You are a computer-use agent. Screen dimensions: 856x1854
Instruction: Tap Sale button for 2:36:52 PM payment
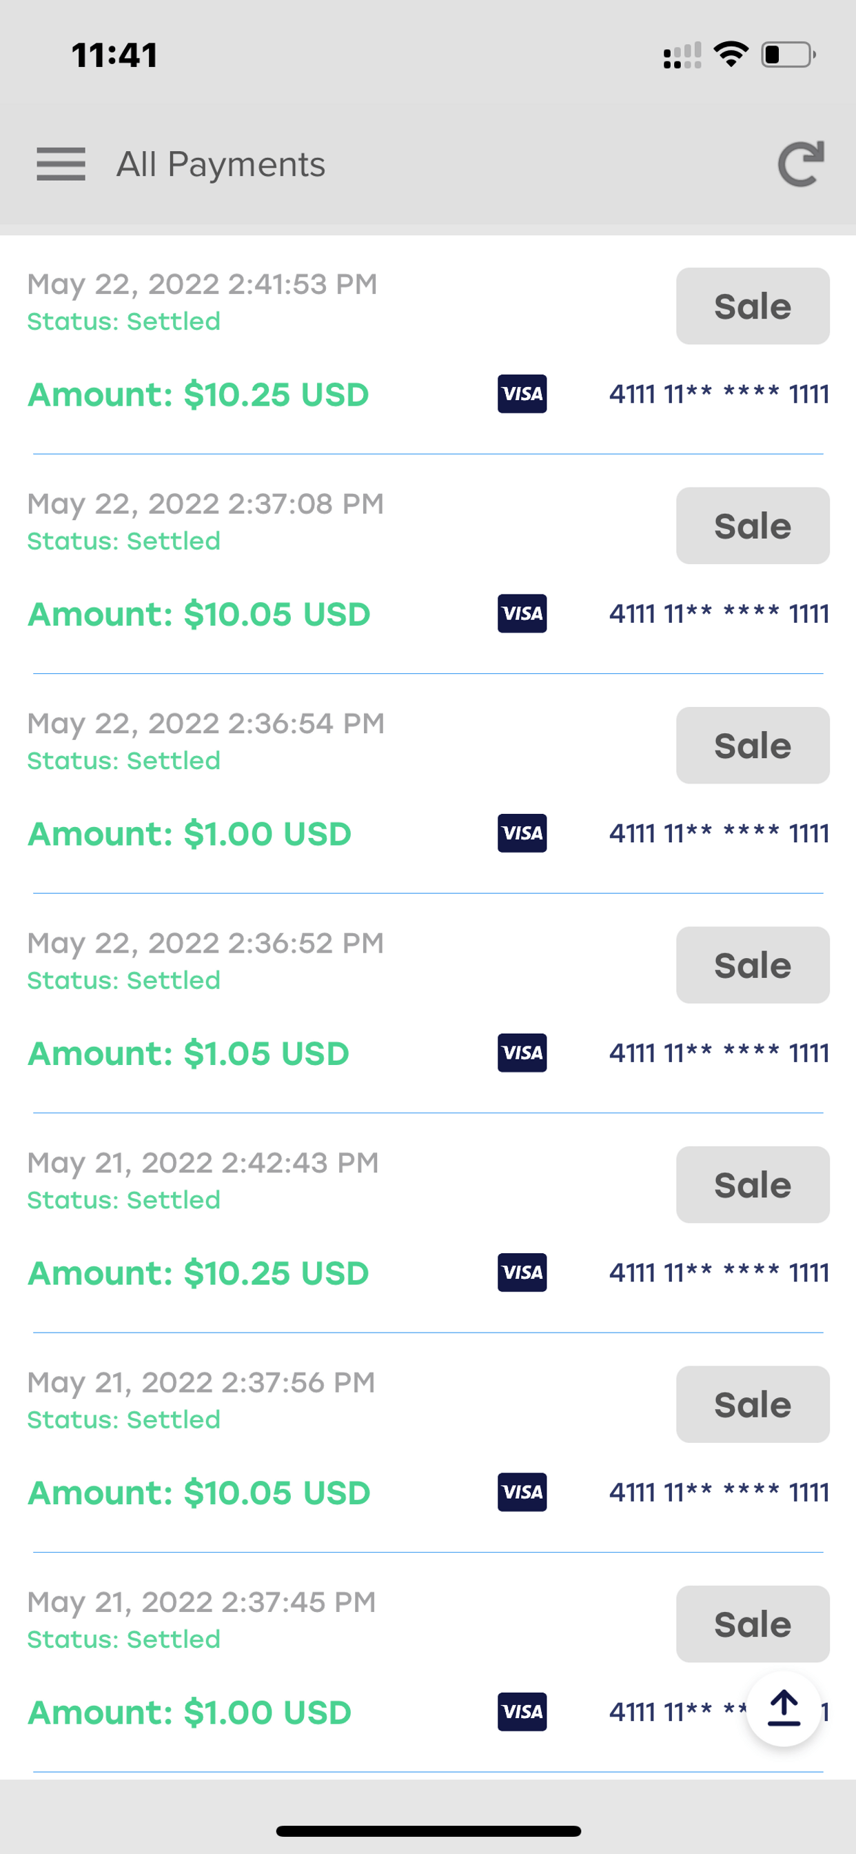point(753,965)
